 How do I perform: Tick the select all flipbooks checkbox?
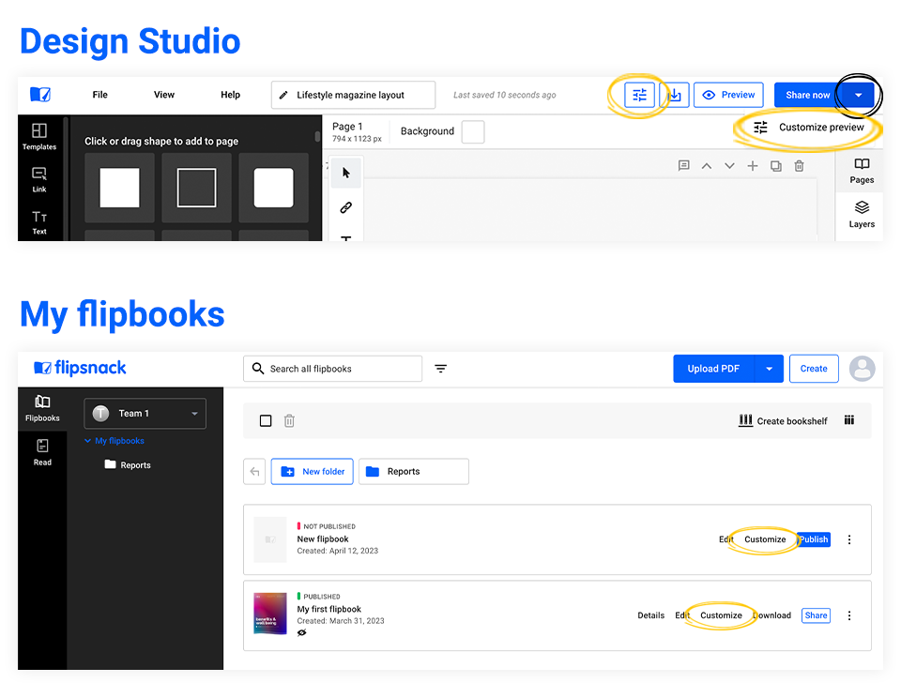click(266, 421)
